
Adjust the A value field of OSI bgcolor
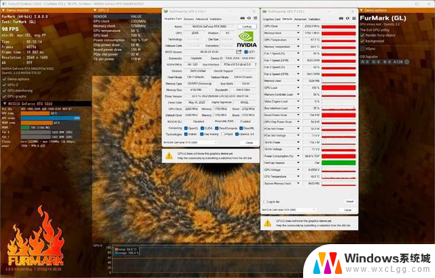click(x=398, y=62)
